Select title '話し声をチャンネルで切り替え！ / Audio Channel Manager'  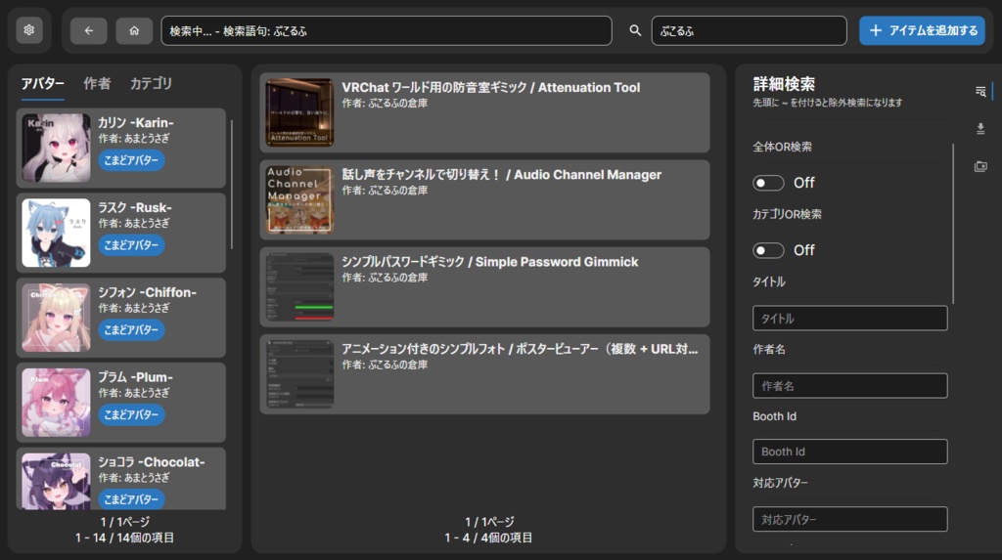point(502,175)
